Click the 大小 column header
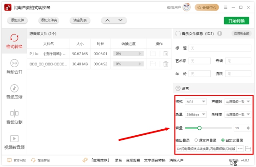This screenshot has width=256, height=167. click(x=80, y=44)
